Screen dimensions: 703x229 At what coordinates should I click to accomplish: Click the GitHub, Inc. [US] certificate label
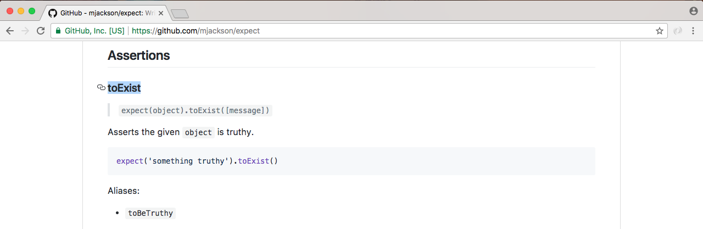click(94, 31)
